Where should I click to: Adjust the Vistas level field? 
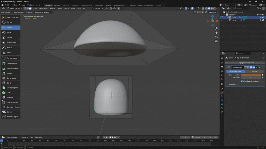click(x=251, y=75)
